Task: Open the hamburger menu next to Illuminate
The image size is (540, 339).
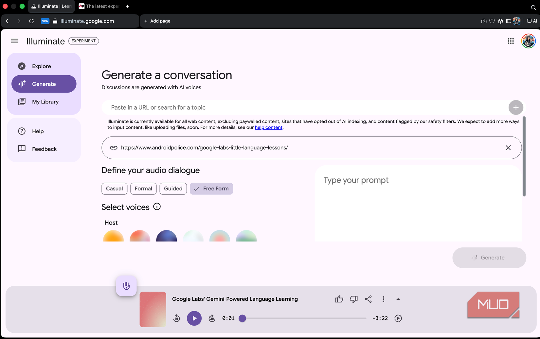Action: [x=14, y=41]
